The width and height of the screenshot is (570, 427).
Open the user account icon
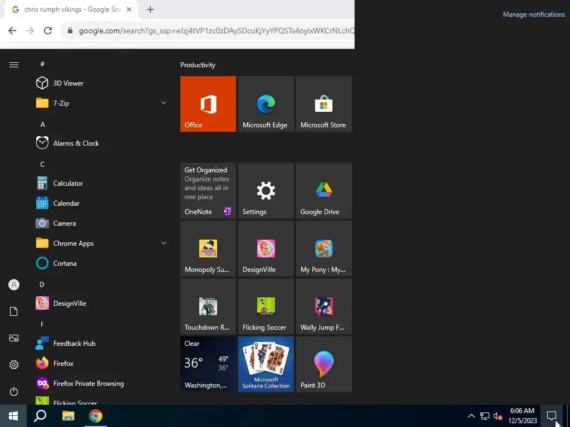14,285
